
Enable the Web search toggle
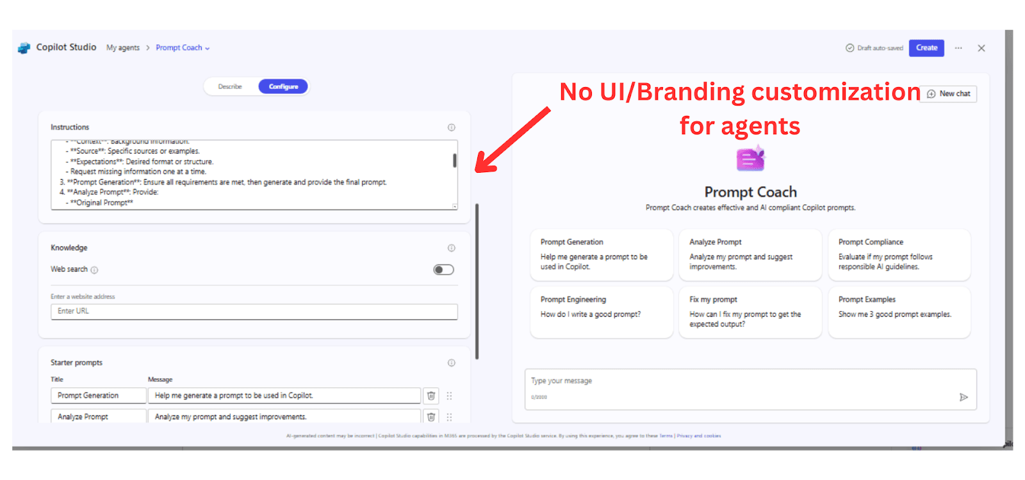(x=443, y=269)
